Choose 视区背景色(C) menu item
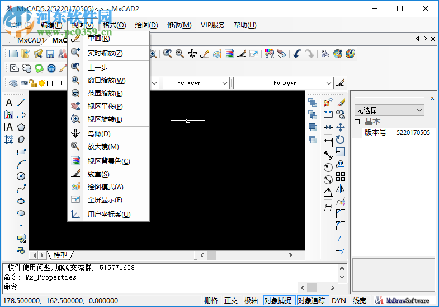 pyautogui.click(x=108, y=161)
